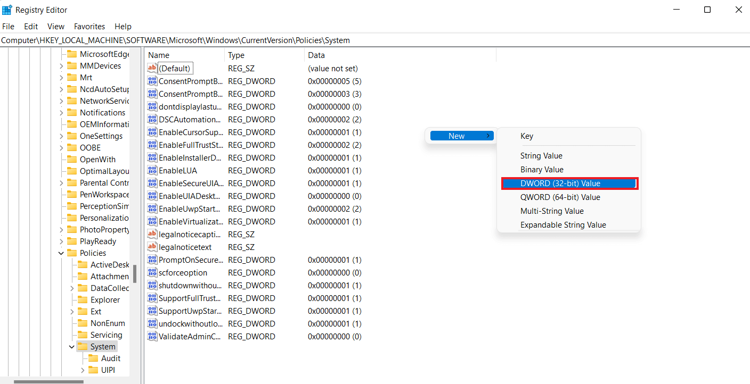This screenshot has height=384, width=750.
Task: Select the System folder icon in tree
Action: (x=83, y=347)
